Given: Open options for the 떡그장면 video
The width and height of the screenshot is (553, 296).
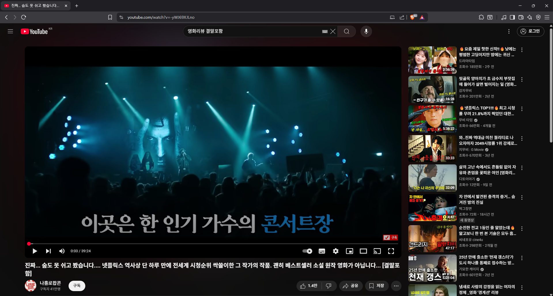Looking at the screenshot, I should (x=522, y=198).
